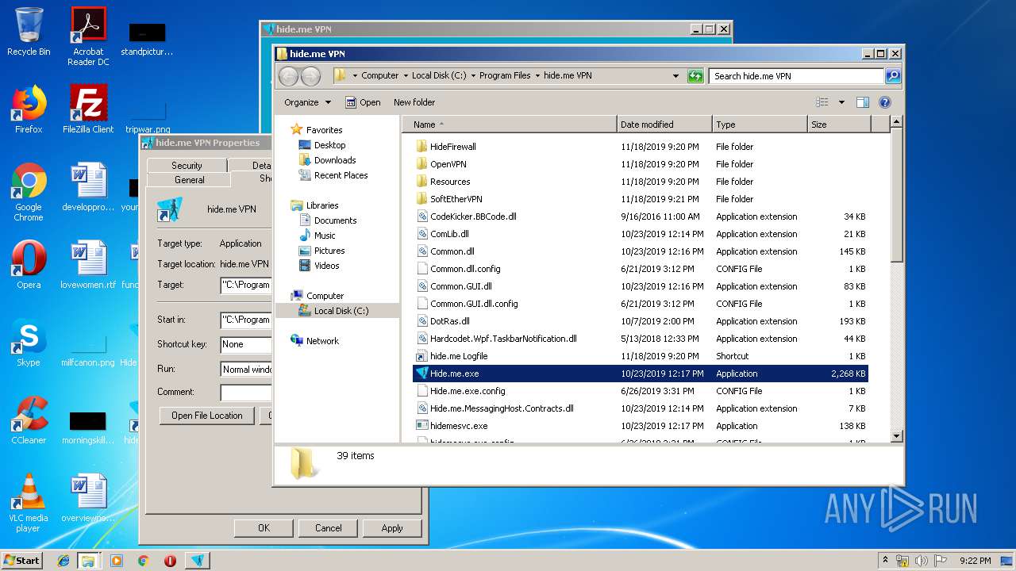This screenshot has height=571, width=1016.
Task: Change view icon in Explorer toolbar
Action: click(822, 102)
